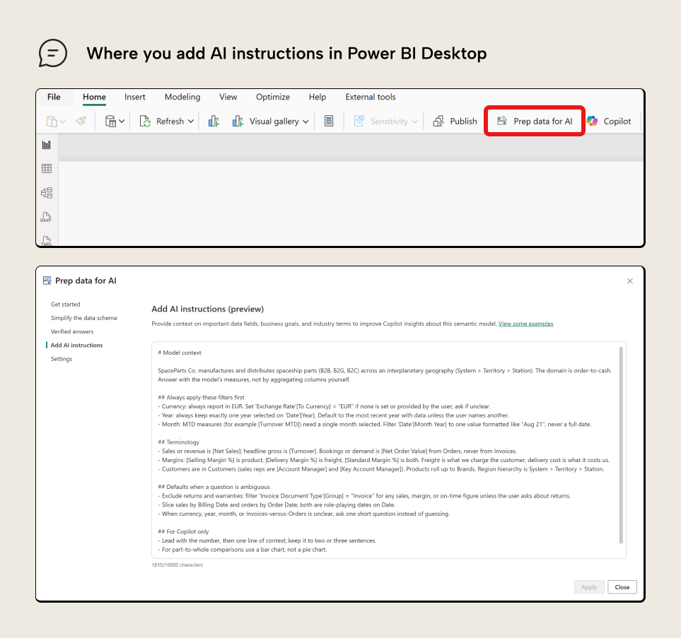Click inside the AI instructions text box
The width and height of the screenshot is (681, 638).
[389, 450]
